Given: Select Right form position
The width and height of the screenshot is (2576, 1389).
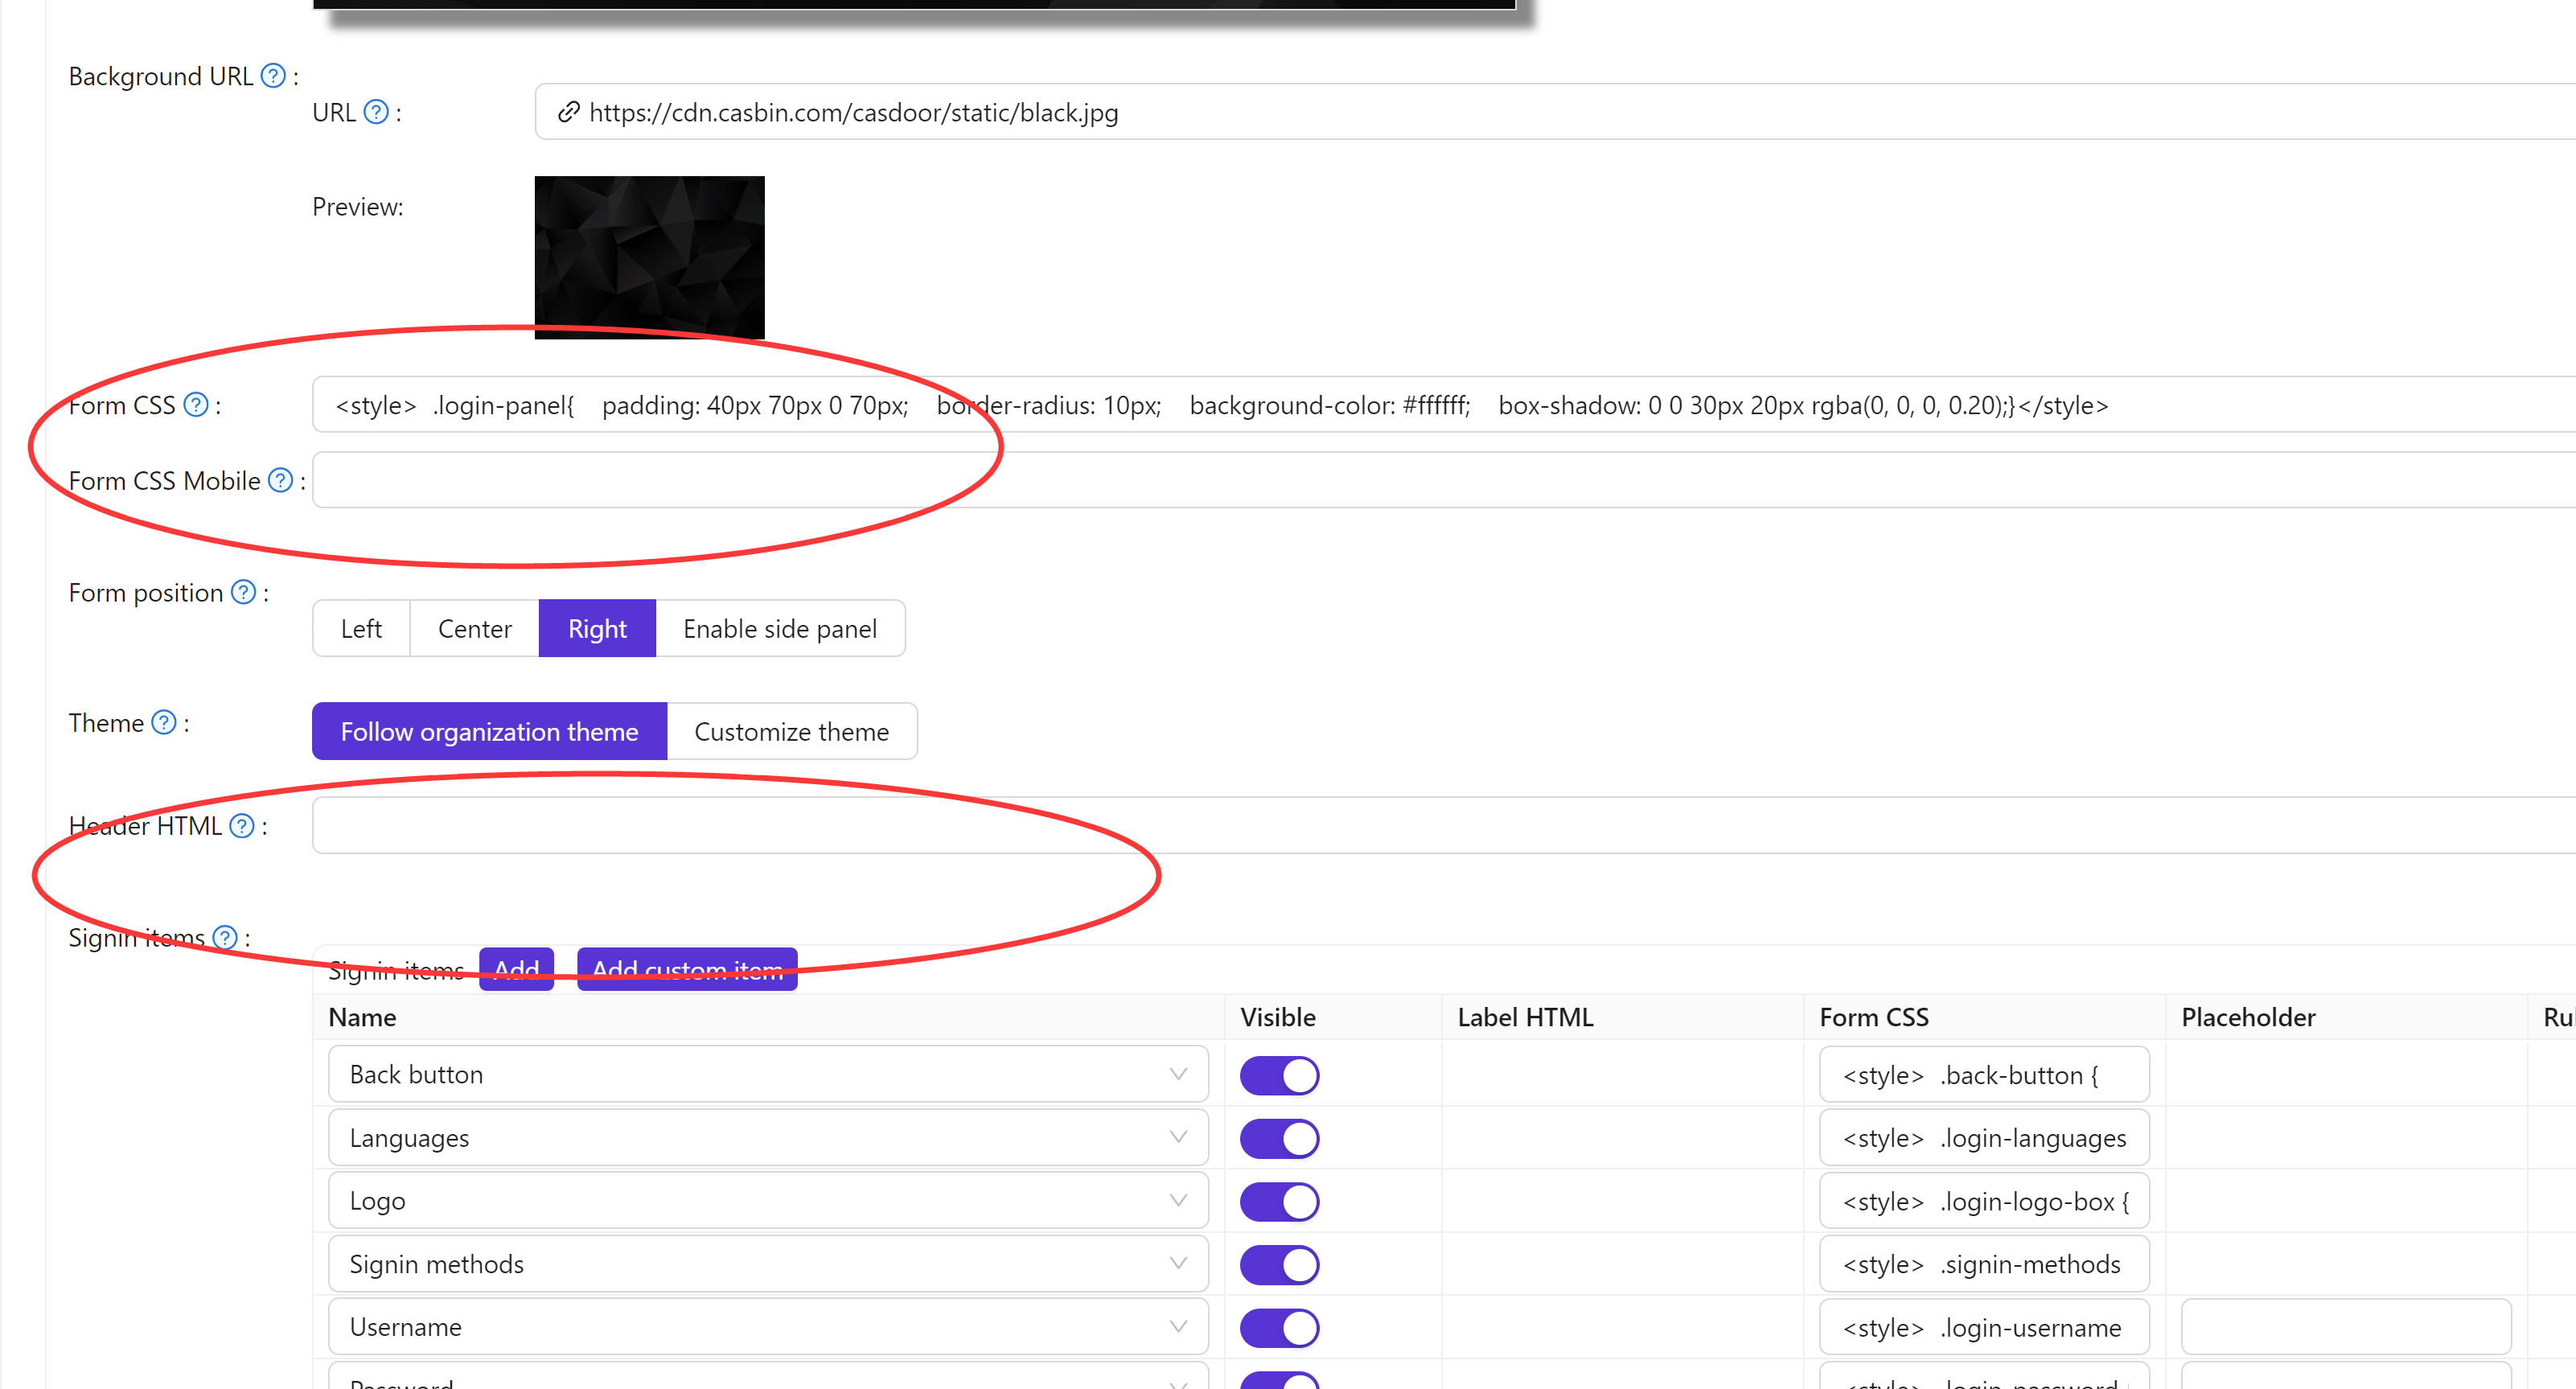Looking at the screenshot, I should pyautogui.click(x=597, y=629).
